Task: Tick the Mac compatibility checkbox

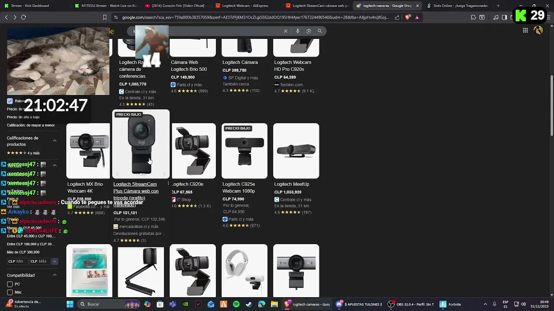Action: tap(10, 292)
